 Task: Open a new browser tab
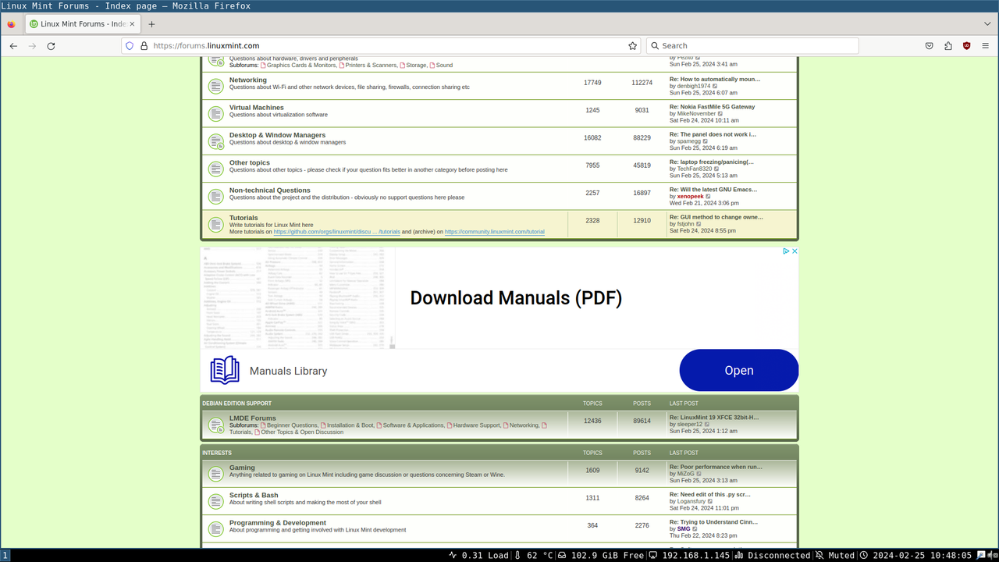coord(151,24)
